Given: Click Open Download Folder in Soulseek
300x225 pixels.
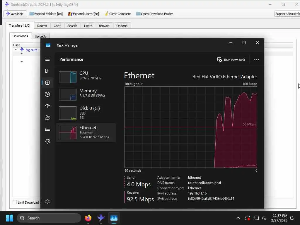Looking at the screenshot, I should [x=154, y=14].
